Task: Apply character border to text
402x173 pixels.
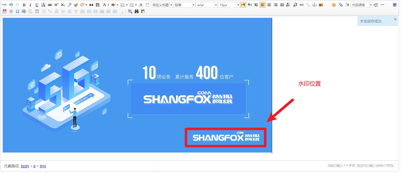Action: click(43, 5)
